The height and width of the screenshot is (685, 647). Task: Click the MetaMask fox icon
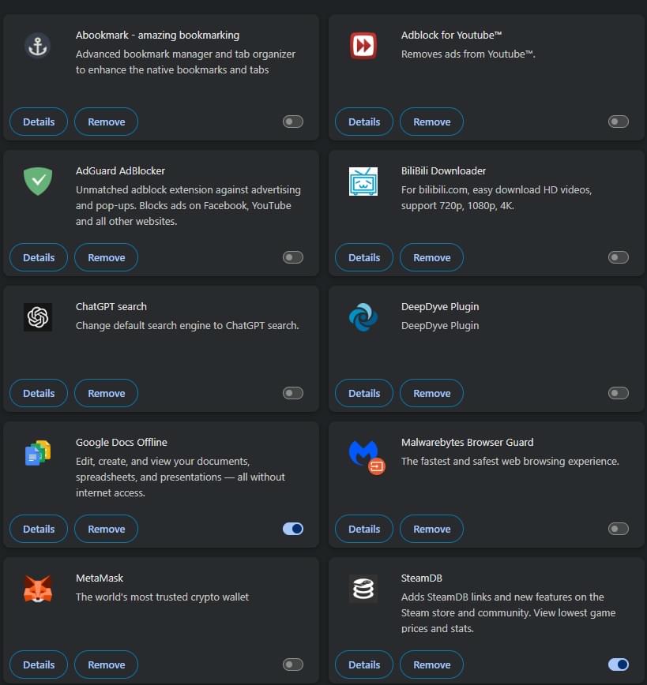click(x=38, y=589)
